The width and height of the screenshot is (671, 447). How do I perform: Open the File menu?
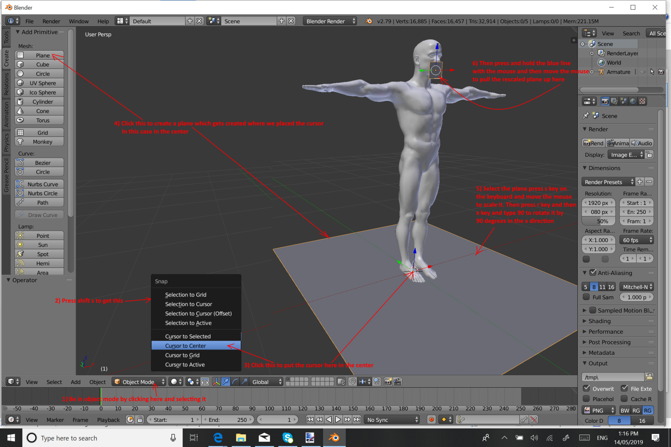30,21
